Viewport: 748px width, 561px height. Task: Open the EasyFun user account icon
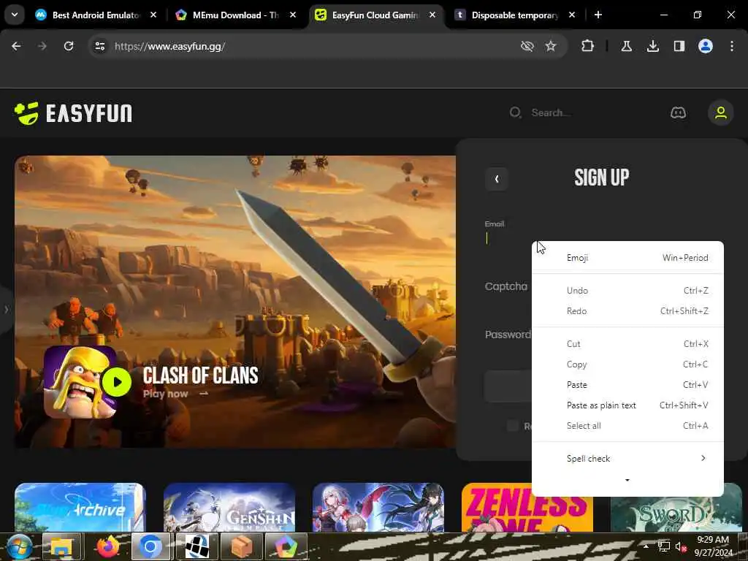click(721, 113)
